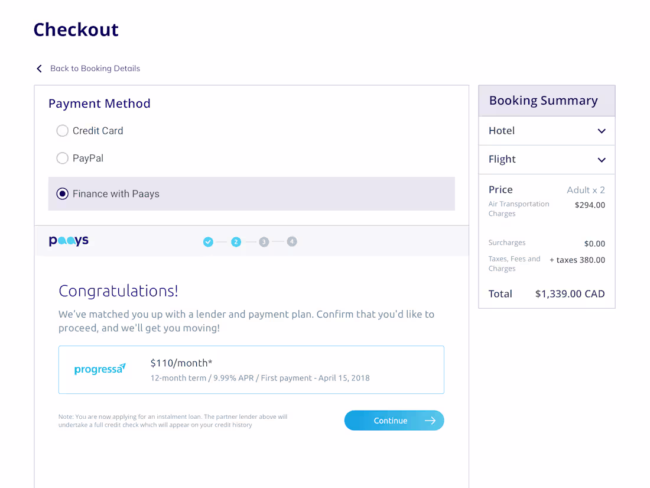Expand the Flight section chevron
Screen dimensions: 650x488
pos(602,160)
